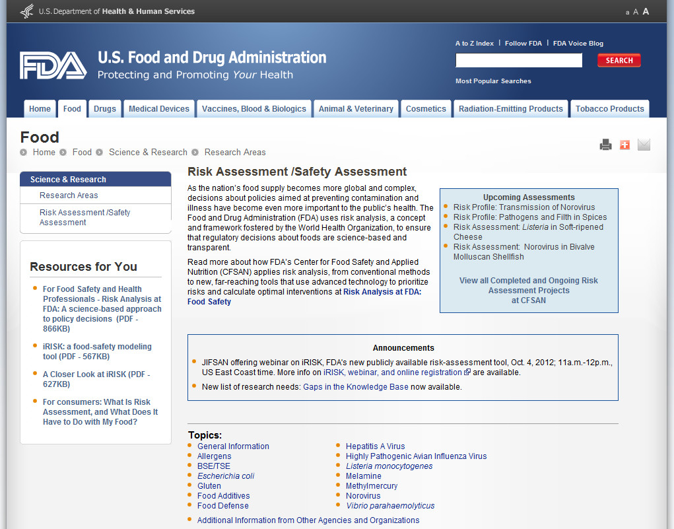Viewport: 674px width, 529px height.
Task: Open the Cosmetics tab
Action: (426, 109)
